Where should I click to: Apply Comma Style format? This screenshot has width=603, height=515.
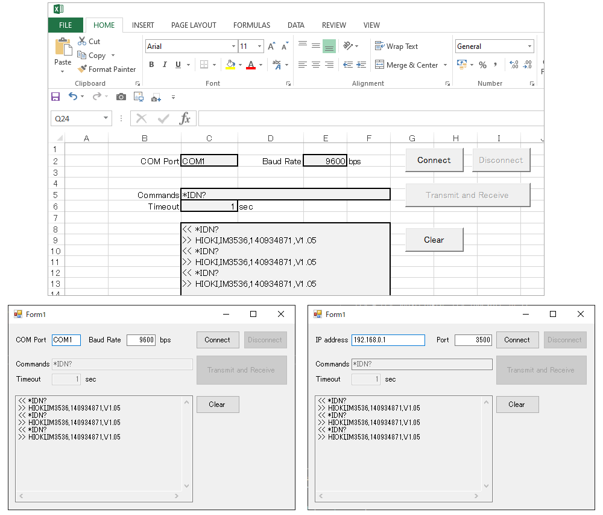495,65
